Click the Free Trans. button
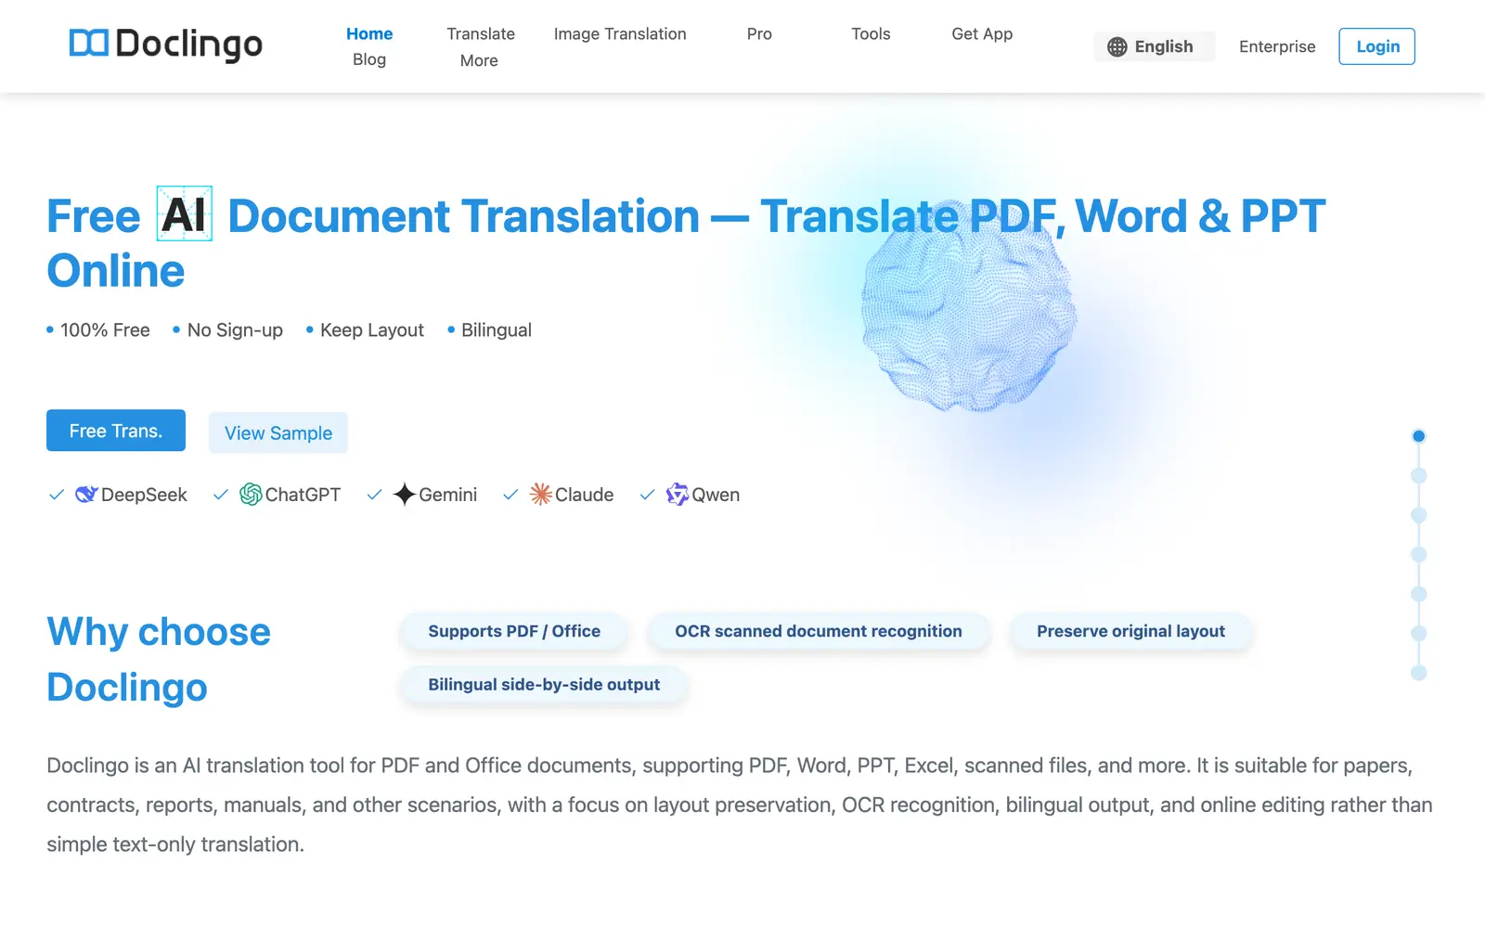The width and height of the screenshot is (1485, 928). click(116, 431)
